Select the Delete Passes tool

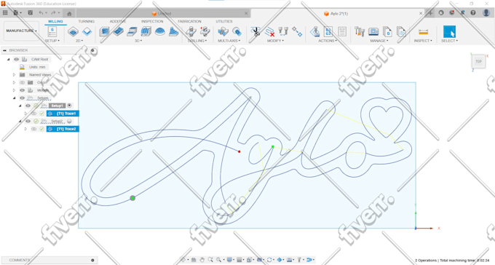coord(269,31)
